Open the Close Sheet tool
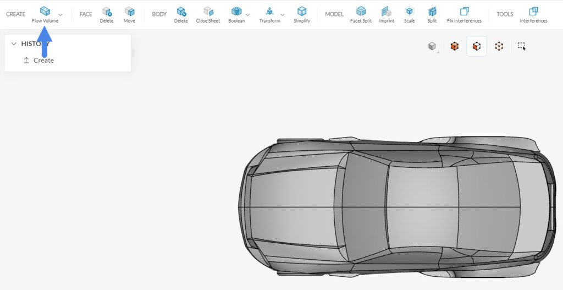 pyautogui.click(x=208, y=15)
